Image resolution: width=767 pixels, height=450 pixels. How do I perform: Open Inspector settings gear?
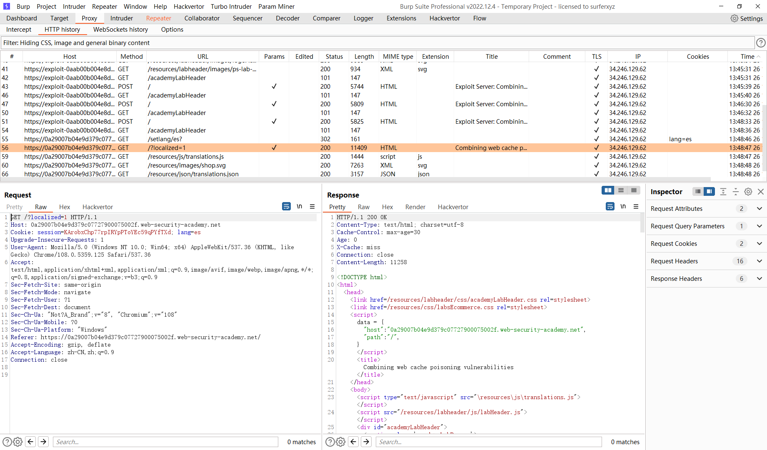coord(748,192)
